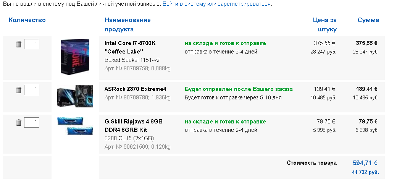The width and height of the screenshot is (397, 180).
Task: Click trash icon for G.Skill Ripjaws kit
Action: pyautogui.click(x=19, y=122)
